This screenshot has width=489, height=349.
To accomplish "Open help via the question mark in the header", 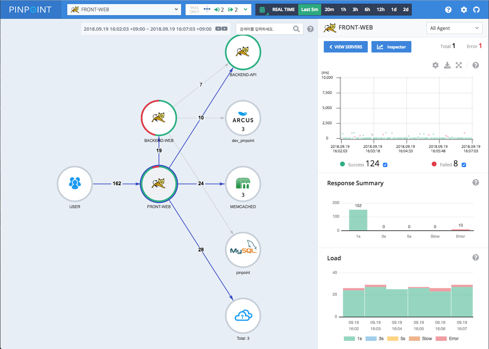I will pos(448,10).
